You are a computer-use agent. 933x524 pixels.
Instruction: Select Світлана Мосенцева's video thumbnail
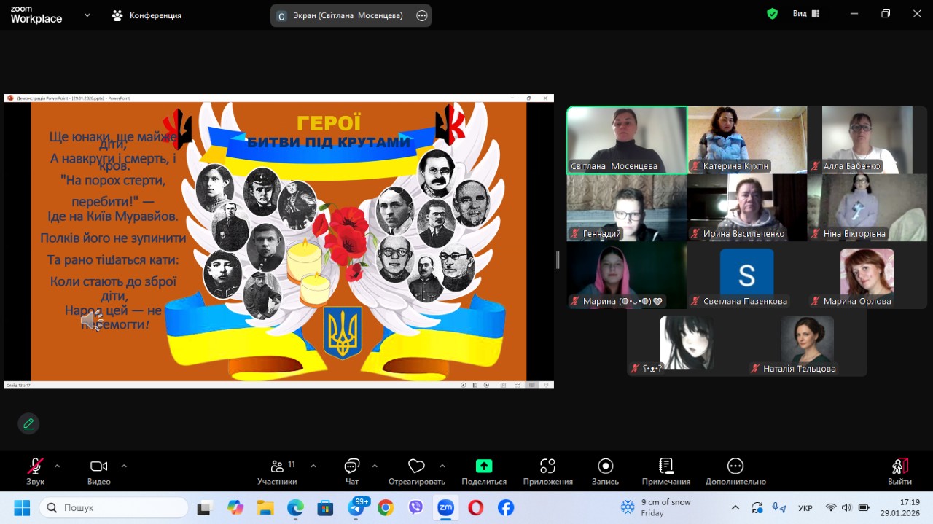pos(627,140)
